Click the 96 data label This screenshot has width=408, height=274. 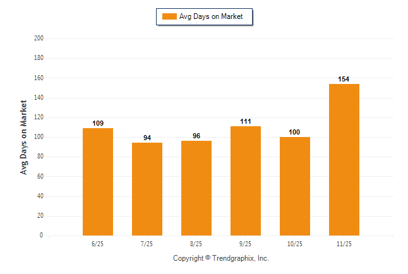tap(196, 136)
